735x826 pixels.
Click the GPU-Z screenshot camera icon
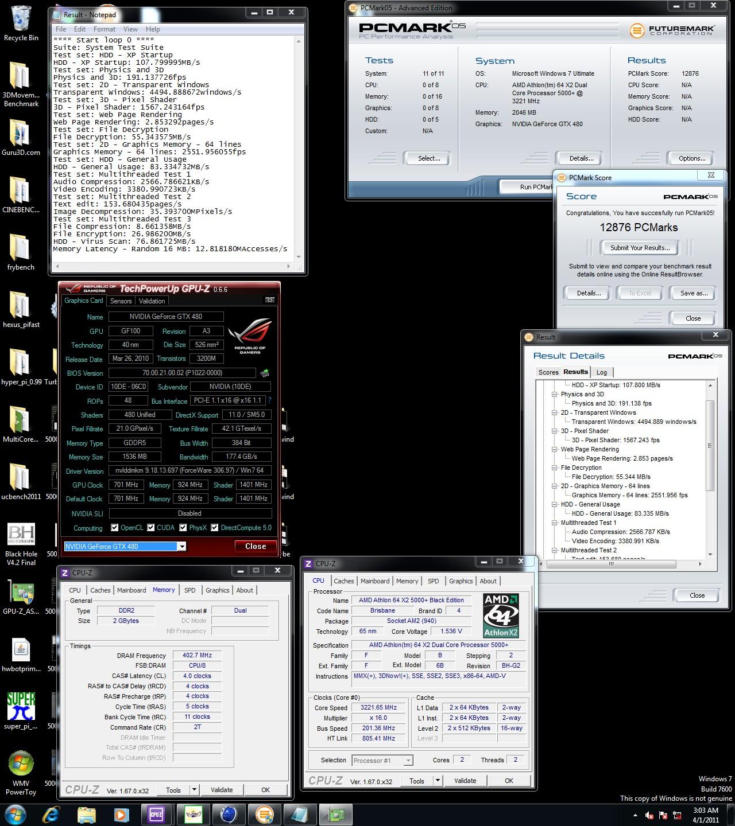(269, 300)
